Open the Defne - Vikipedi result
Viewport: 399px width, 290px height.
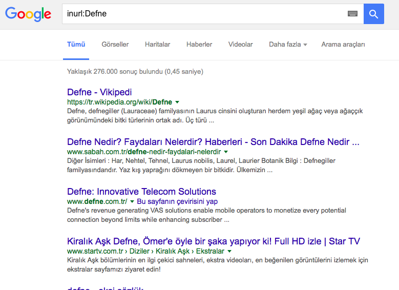point(99,92)
